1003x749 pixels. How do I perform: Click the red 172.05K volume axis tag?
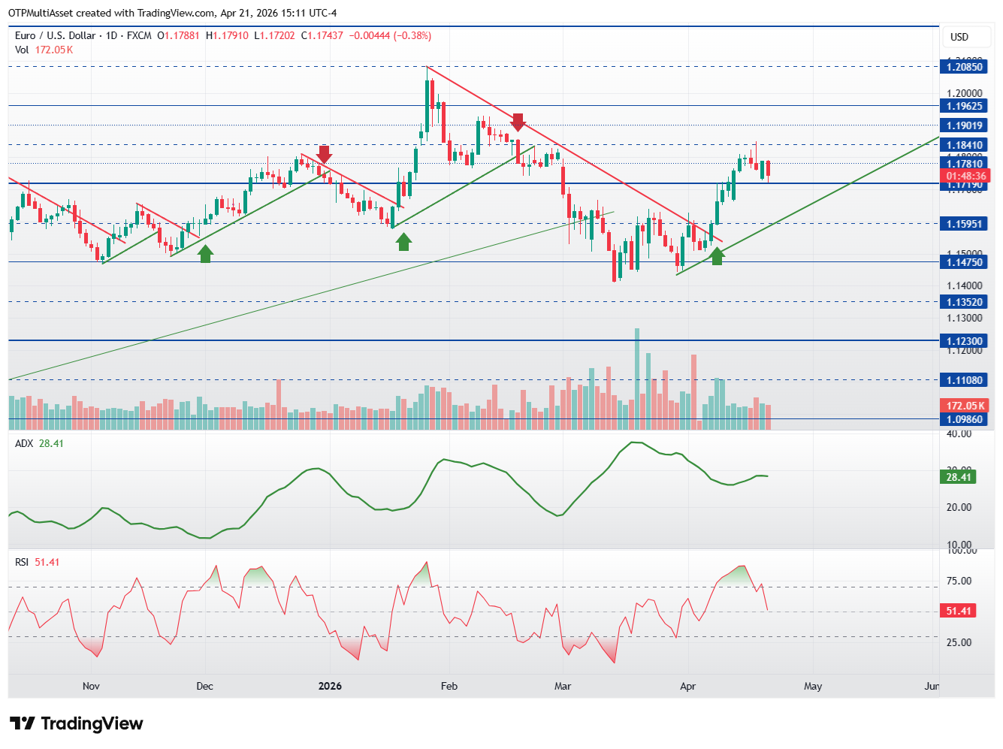[x=965, y=406]
